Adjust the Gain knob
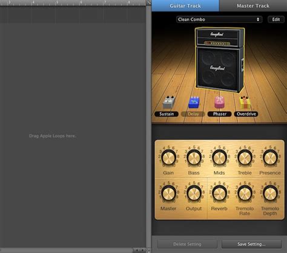The image size is (287, 253). point(168,158)
